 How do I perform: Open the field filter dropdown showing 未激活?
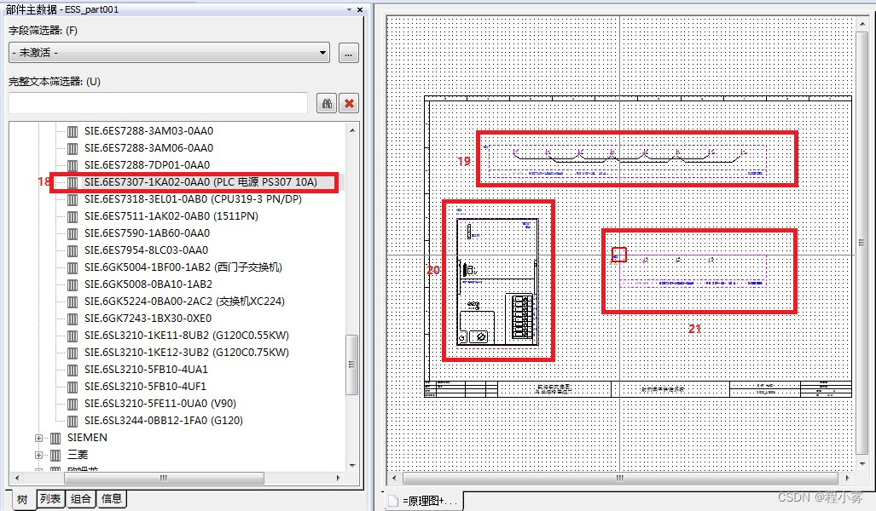pos(169,53)
